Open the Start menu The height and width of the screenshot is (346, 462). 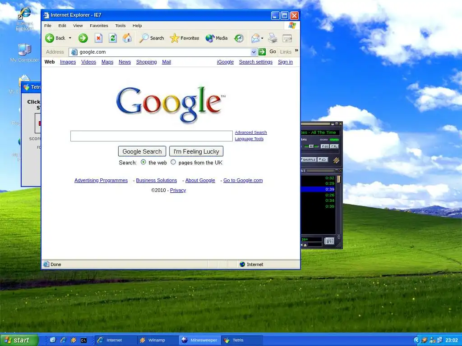point(19,340)
